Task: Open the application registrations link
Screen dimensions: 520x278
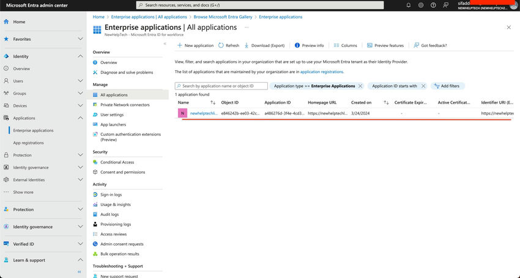Action: click(x=322, y=72)
